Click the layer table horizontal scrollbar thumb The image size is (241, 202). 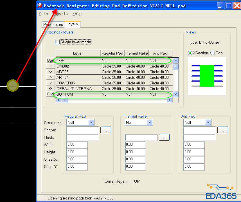pos(65,100)
